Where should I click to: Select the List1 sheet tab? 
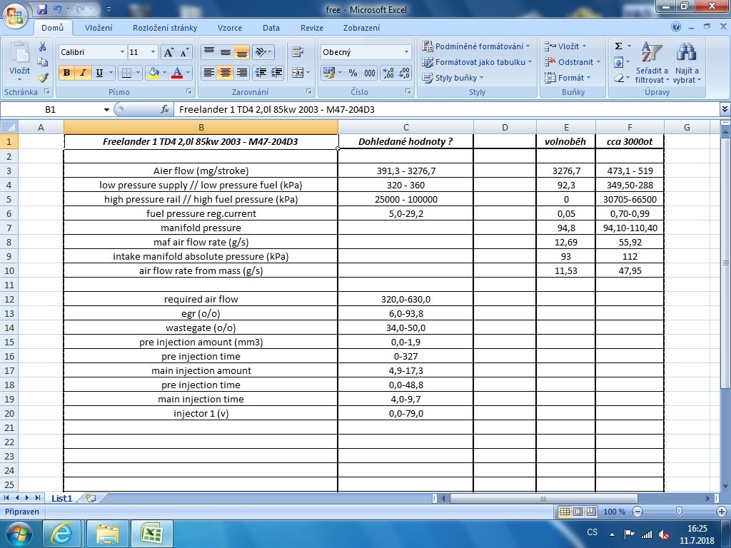(61, 498)
